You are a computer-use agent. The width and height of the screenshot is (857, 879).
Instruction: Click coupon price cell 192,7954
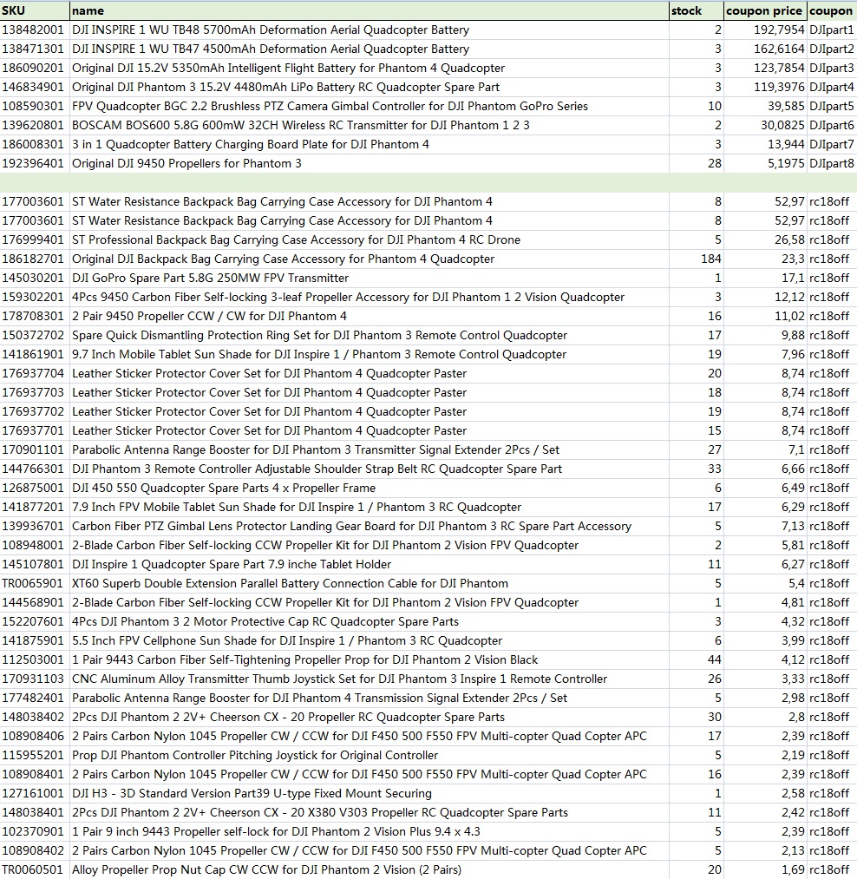(x=764, y=30)
